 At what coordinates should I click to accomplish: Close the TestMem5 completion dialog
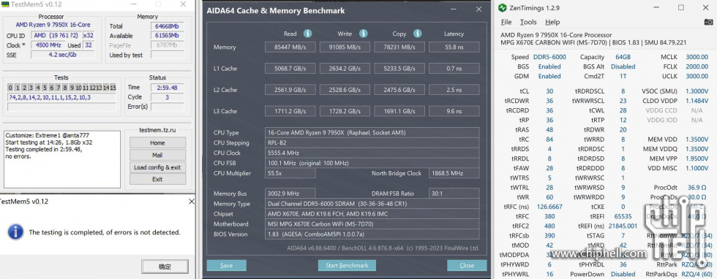(192, 202)
